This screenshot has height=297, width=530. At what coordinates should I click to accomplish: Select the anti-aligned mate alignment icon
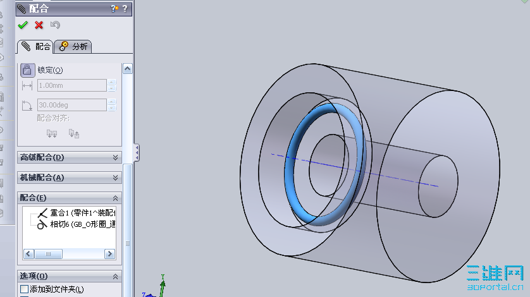74,134
